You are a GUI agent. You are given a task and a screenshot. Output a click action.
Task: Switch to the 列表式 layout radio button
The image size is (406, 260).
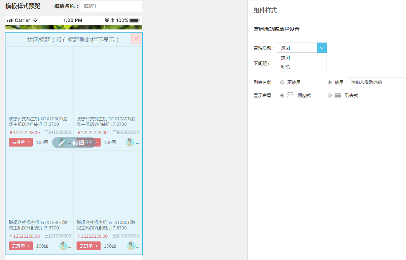(329, 95)
